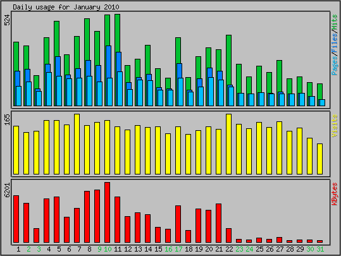This screenshot has width=341, height=256.
Task: Select the red KBytes bar for day 10
Action: [107, 212]
